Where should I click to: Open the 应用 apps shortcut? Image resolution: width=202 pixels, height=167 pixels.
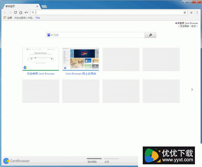(x=8, y=18)
